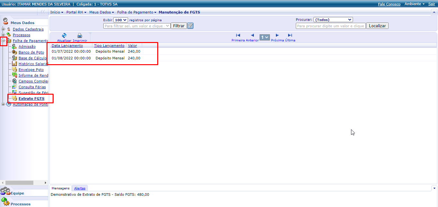The width and height of the screenshot is (438, 207).
Task: Click the Imprimir printer icon
Action: pyautogui.click(x=80, y=35)
